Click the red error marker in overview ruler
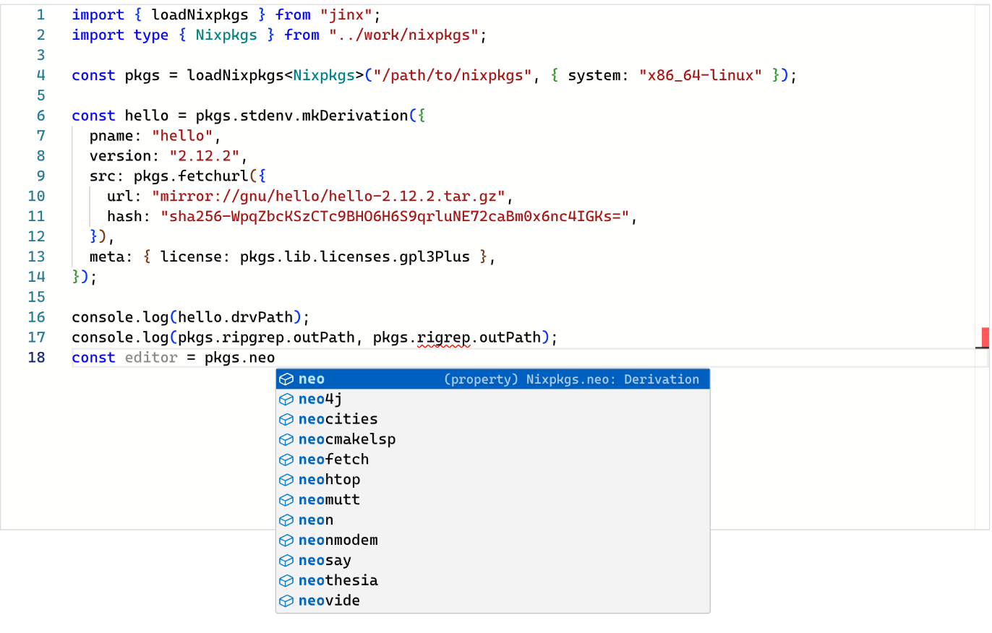This screenshot has width=992, height=633. [985, 337]
